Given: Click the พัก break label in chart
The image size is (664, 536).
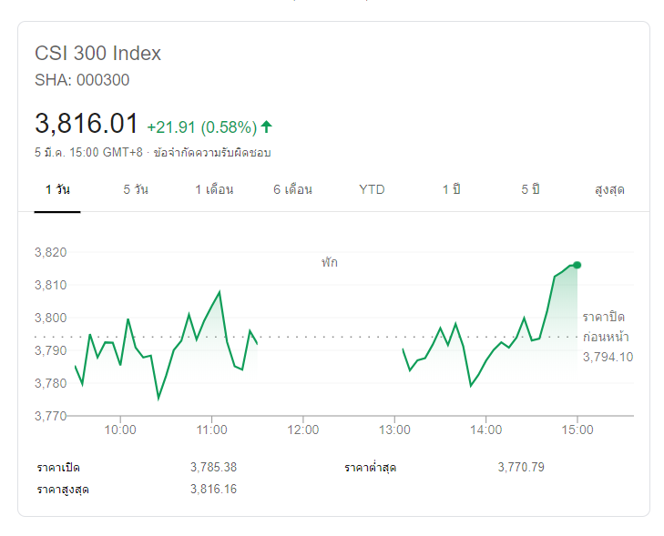Looking at the screenshot, I should pos(329,263).
